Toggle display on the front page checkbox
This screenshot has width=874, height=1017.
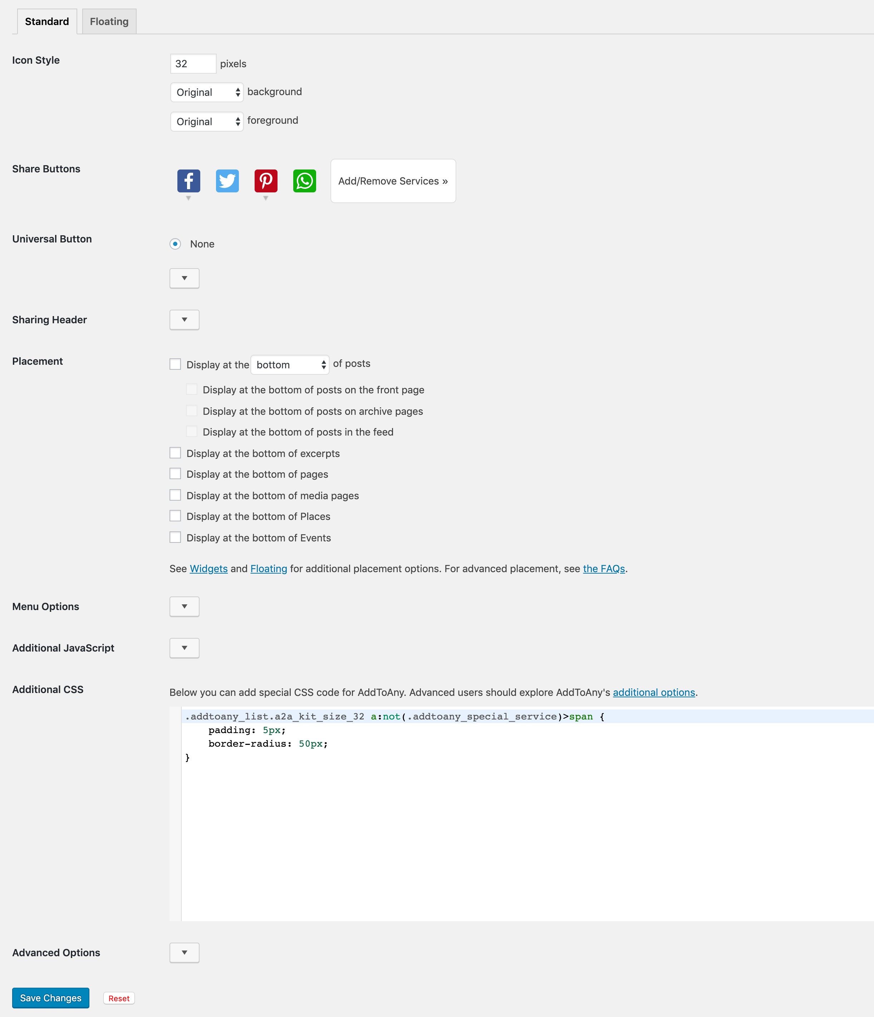192,390
